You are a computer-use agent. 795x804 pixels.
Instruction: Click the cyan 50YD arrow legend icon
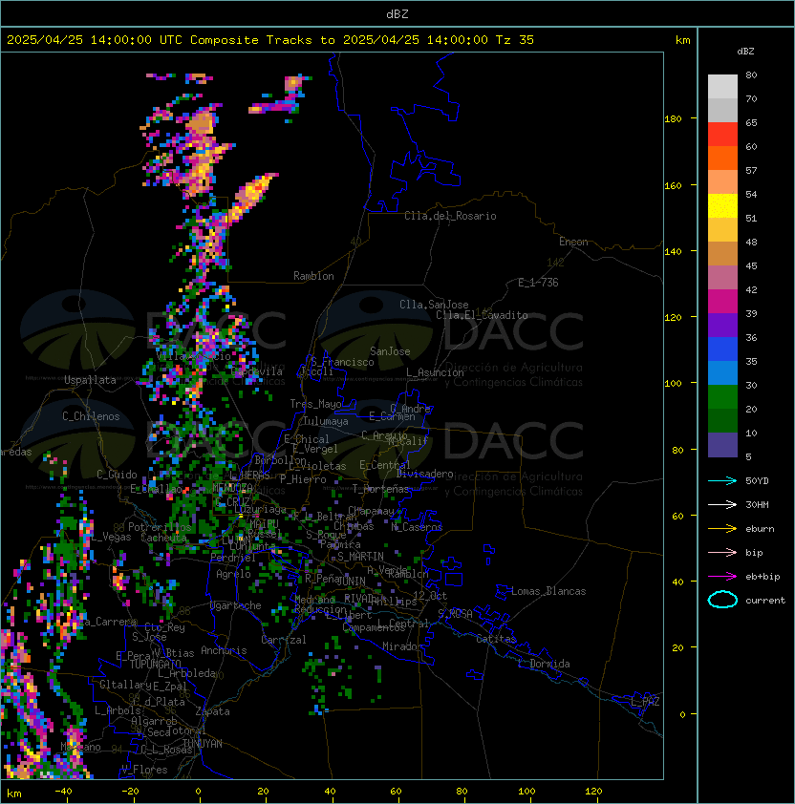point(722,480)
